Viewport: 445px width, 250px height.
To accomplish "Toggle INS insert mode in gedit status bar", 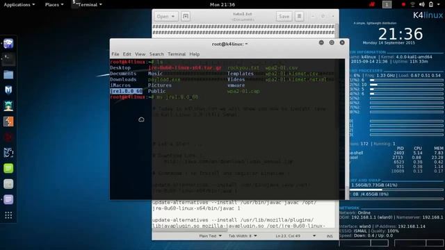I will pyautogui.click(x=329, y=236).
